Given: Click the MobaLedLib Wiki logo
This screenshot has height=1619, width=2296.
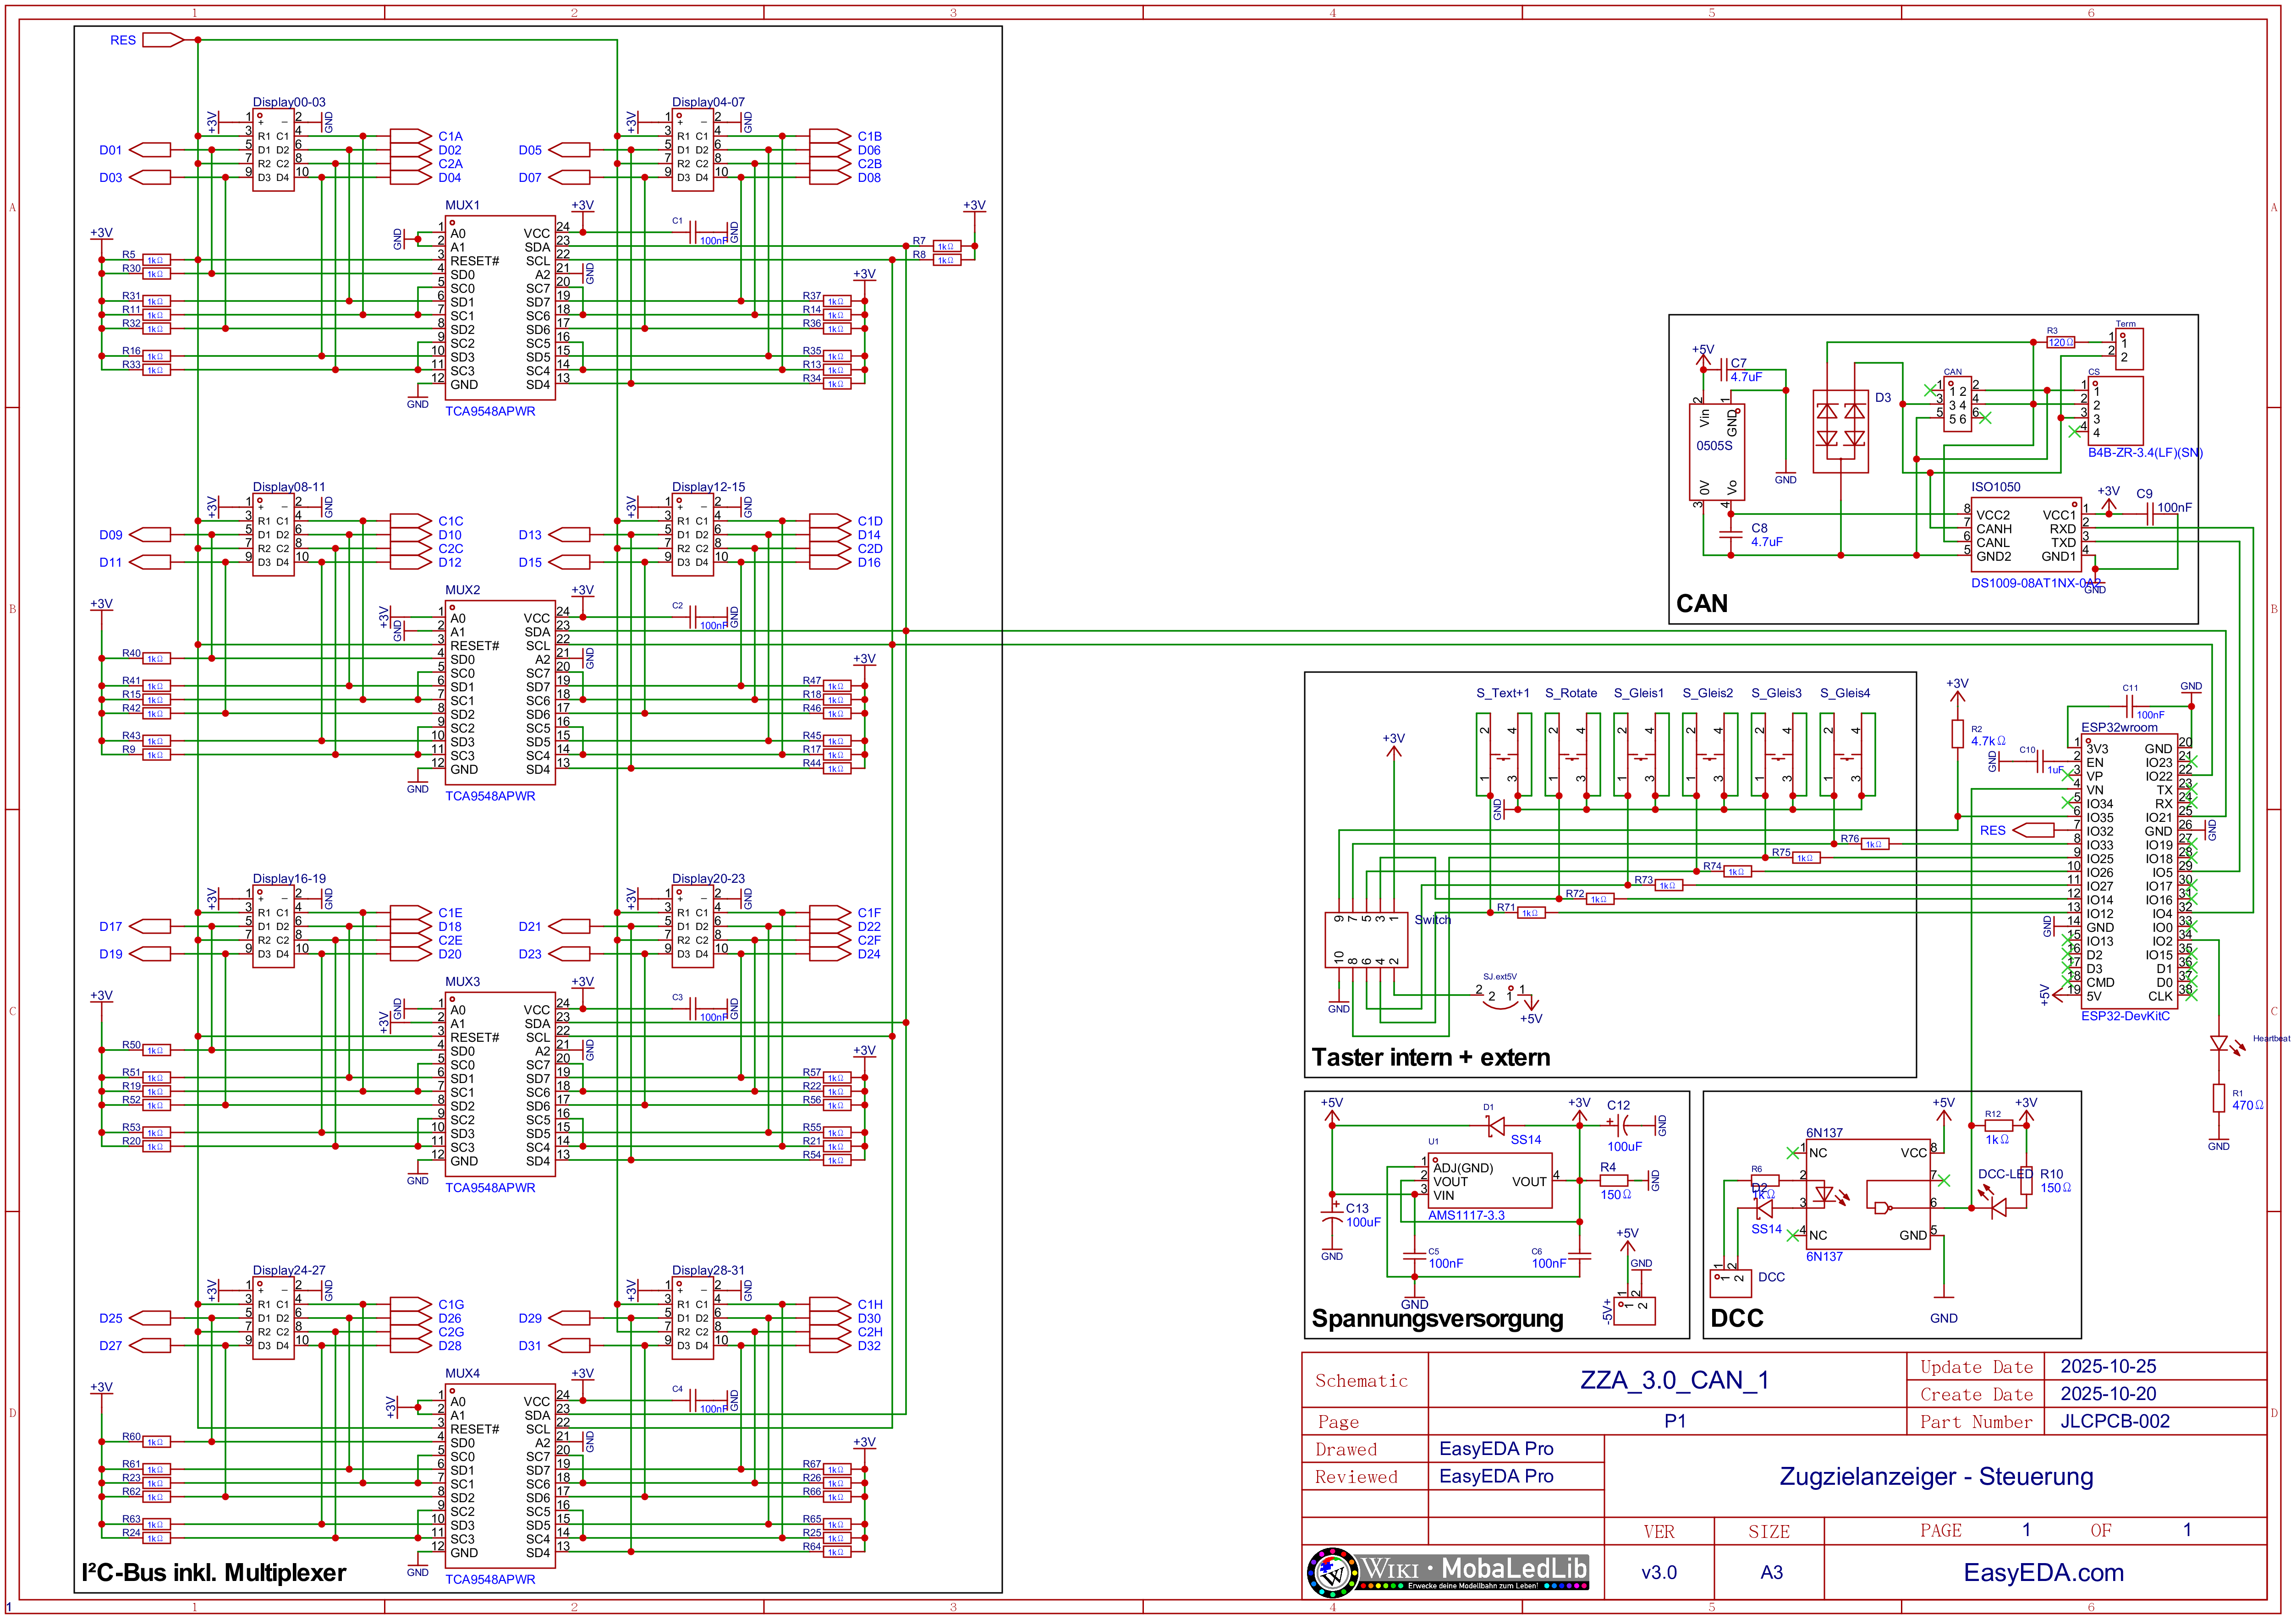Looking at the screenshot, I should tap(1446, 1572).
